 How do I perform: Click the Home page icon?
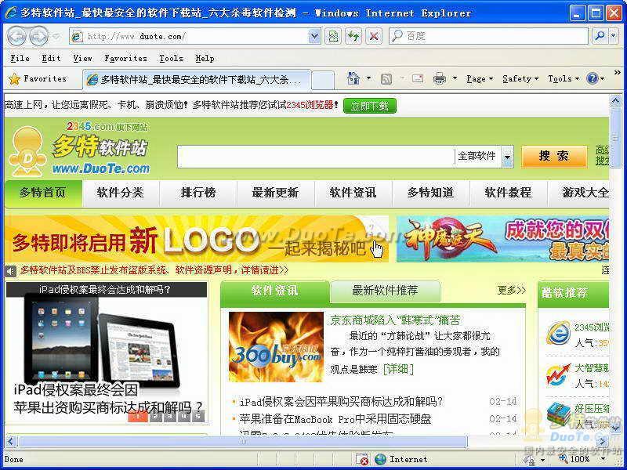point(353,78)
